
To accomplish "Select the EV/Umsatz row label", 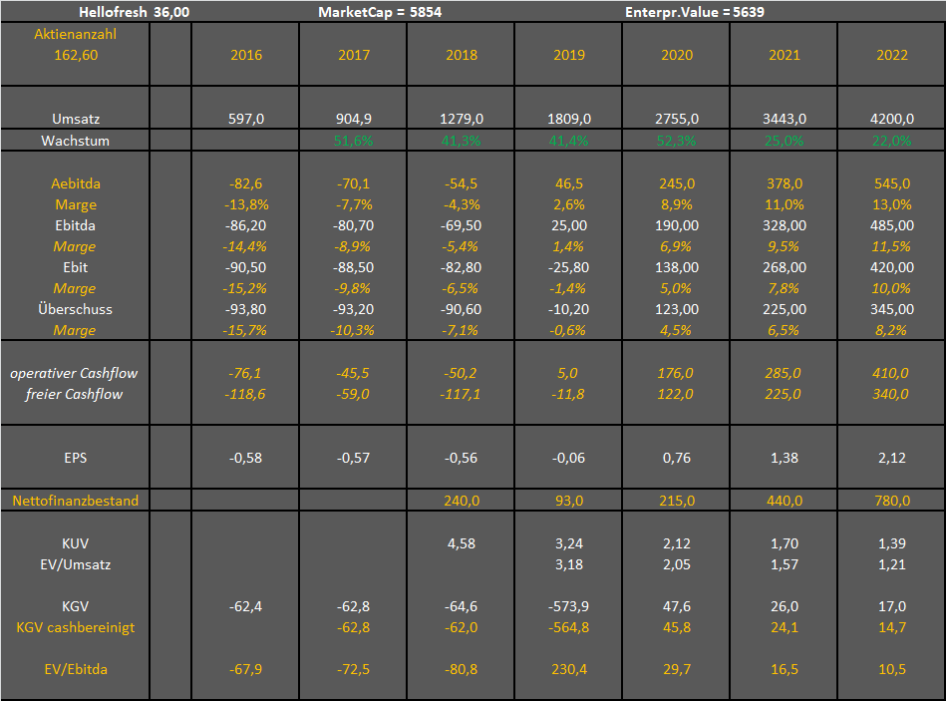I will pyautogui.click(x=76, y=564).
